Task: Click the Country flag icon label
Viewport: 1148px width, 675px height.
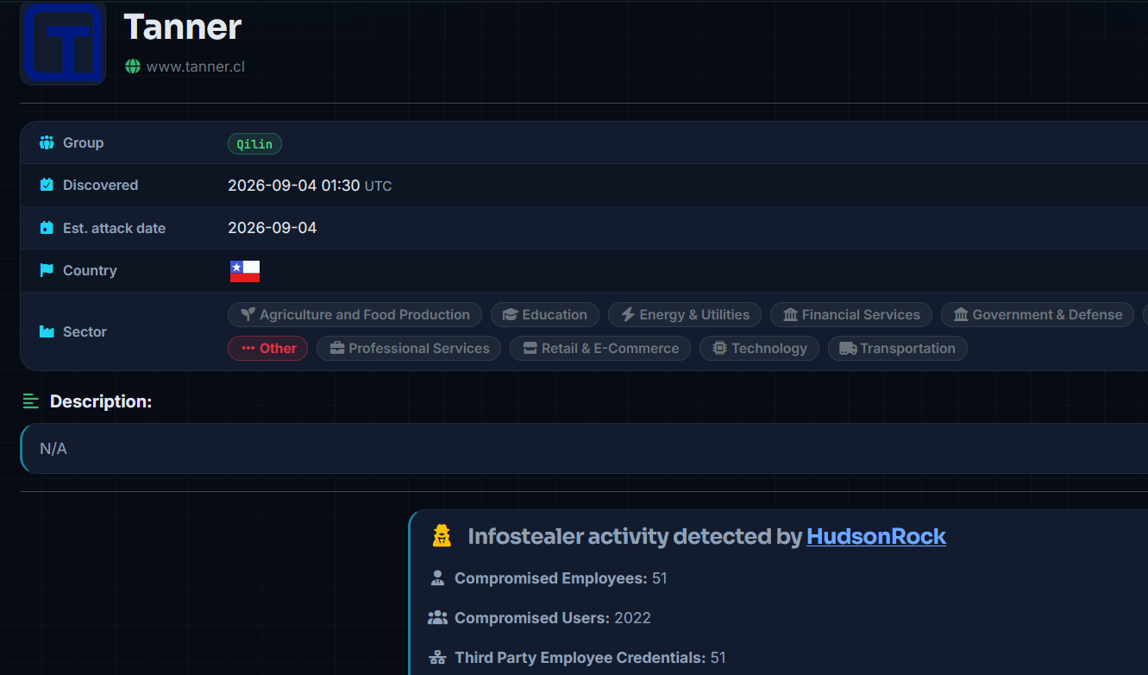Action: point(47,270)
